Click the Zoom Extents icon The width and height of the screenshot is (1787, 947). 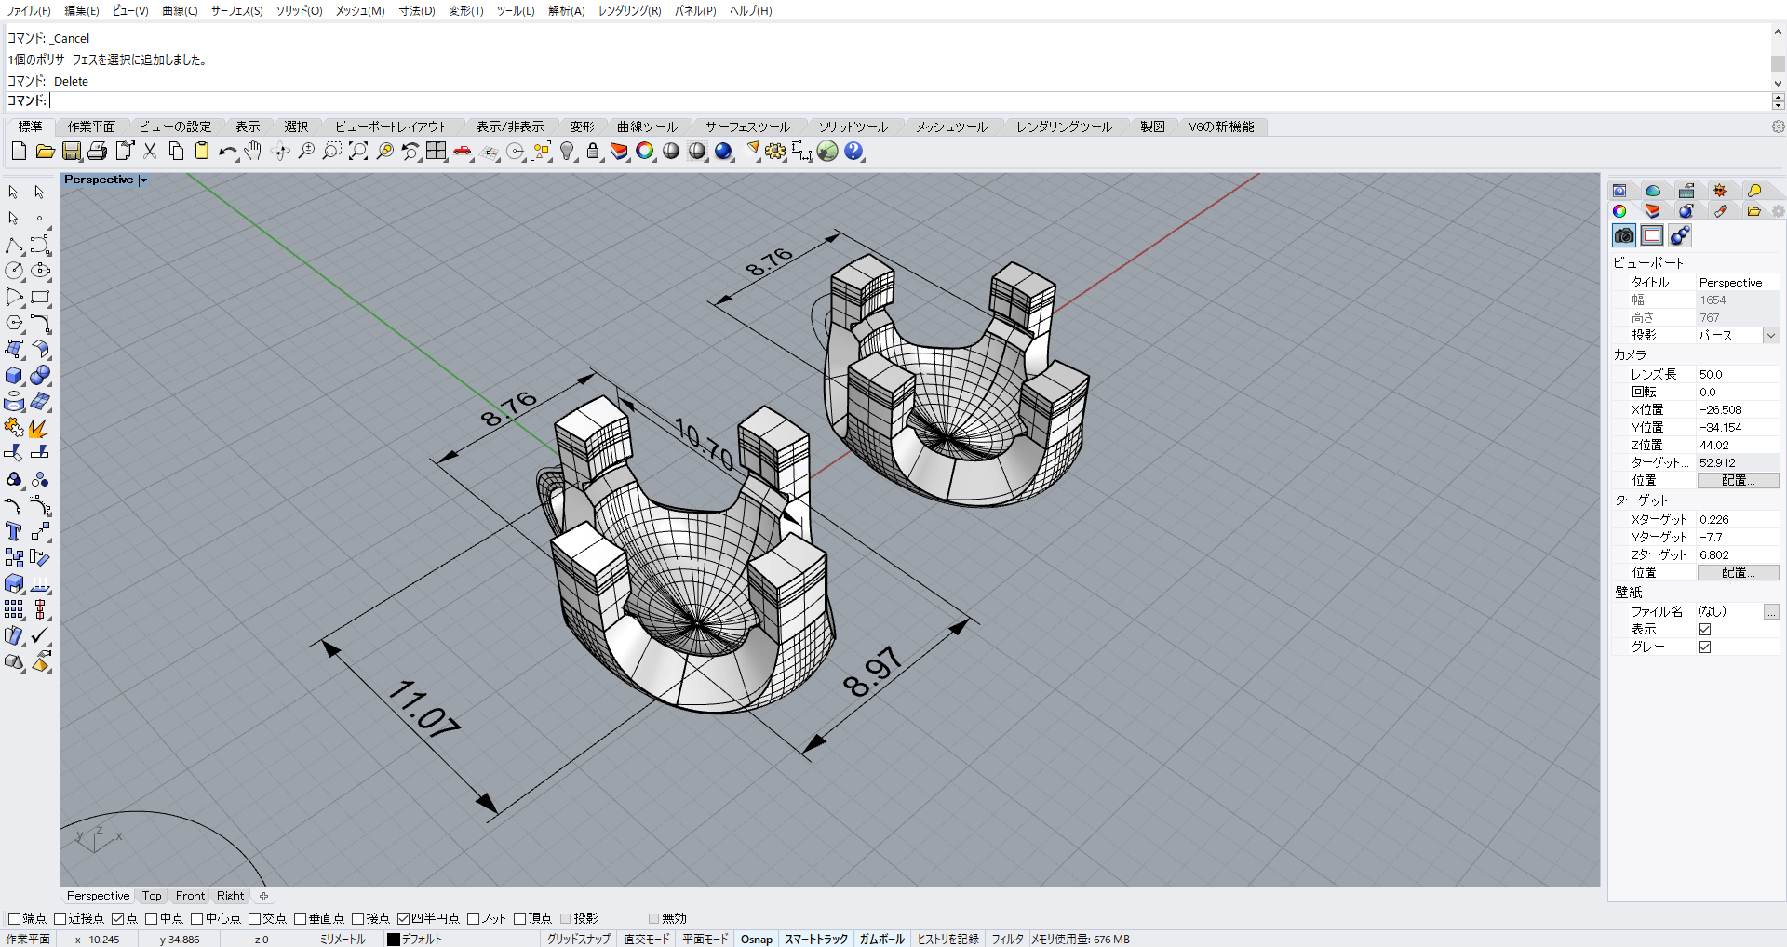click(x=358, y=151)
